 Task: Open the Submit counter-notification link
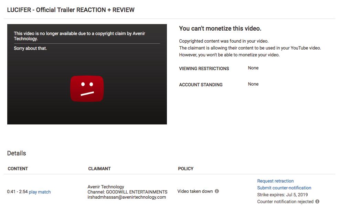(x=284, y=188)
